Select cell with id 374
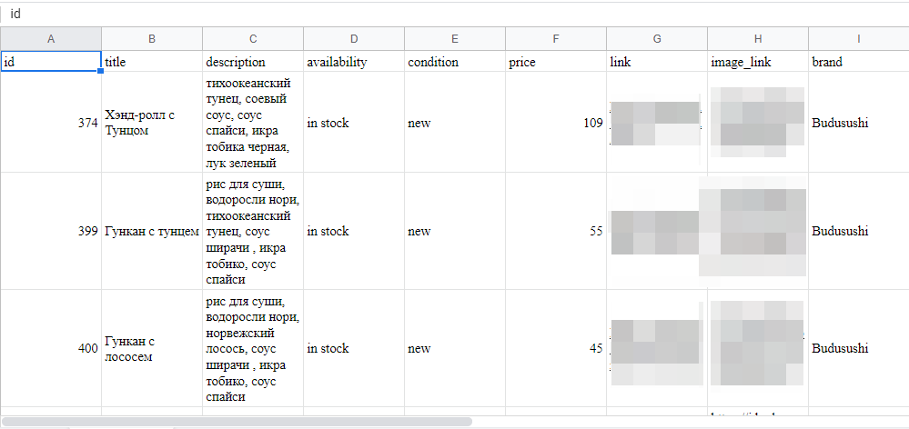 51,123
